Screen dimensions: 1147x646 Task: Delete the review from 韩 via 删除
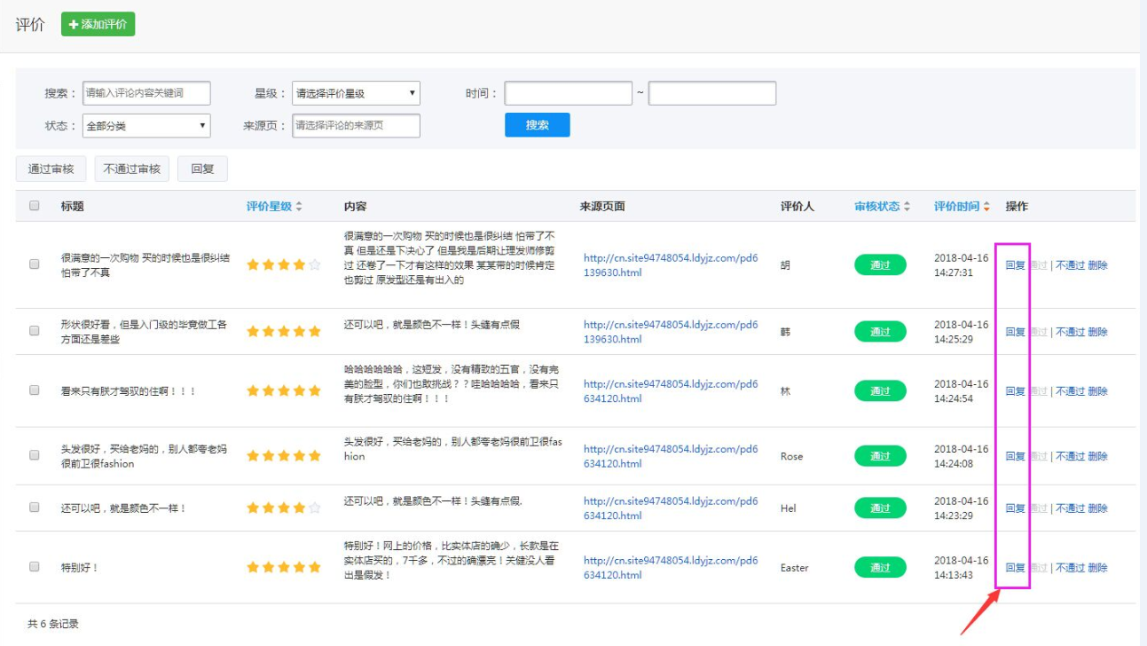(1097, 332)
